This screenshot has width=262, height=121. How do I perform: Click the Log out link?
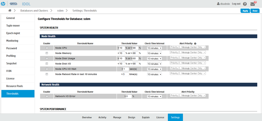236,4
